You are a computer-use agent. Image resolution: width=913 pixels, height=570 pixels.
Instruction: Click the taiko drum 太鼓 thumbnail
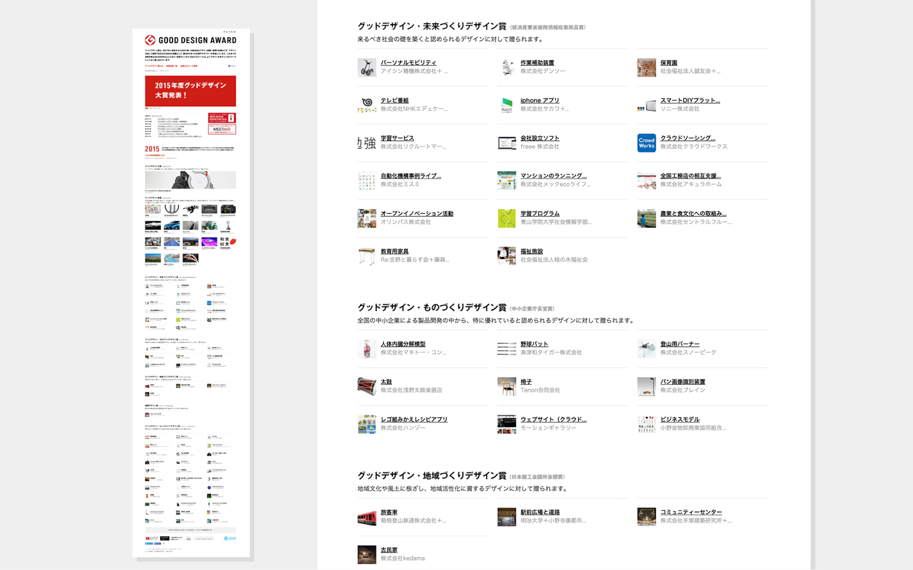click(x=367, y=386)
